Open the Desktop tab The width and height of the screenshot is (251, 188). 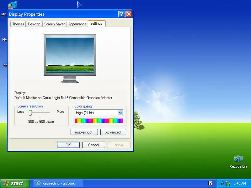34,24
